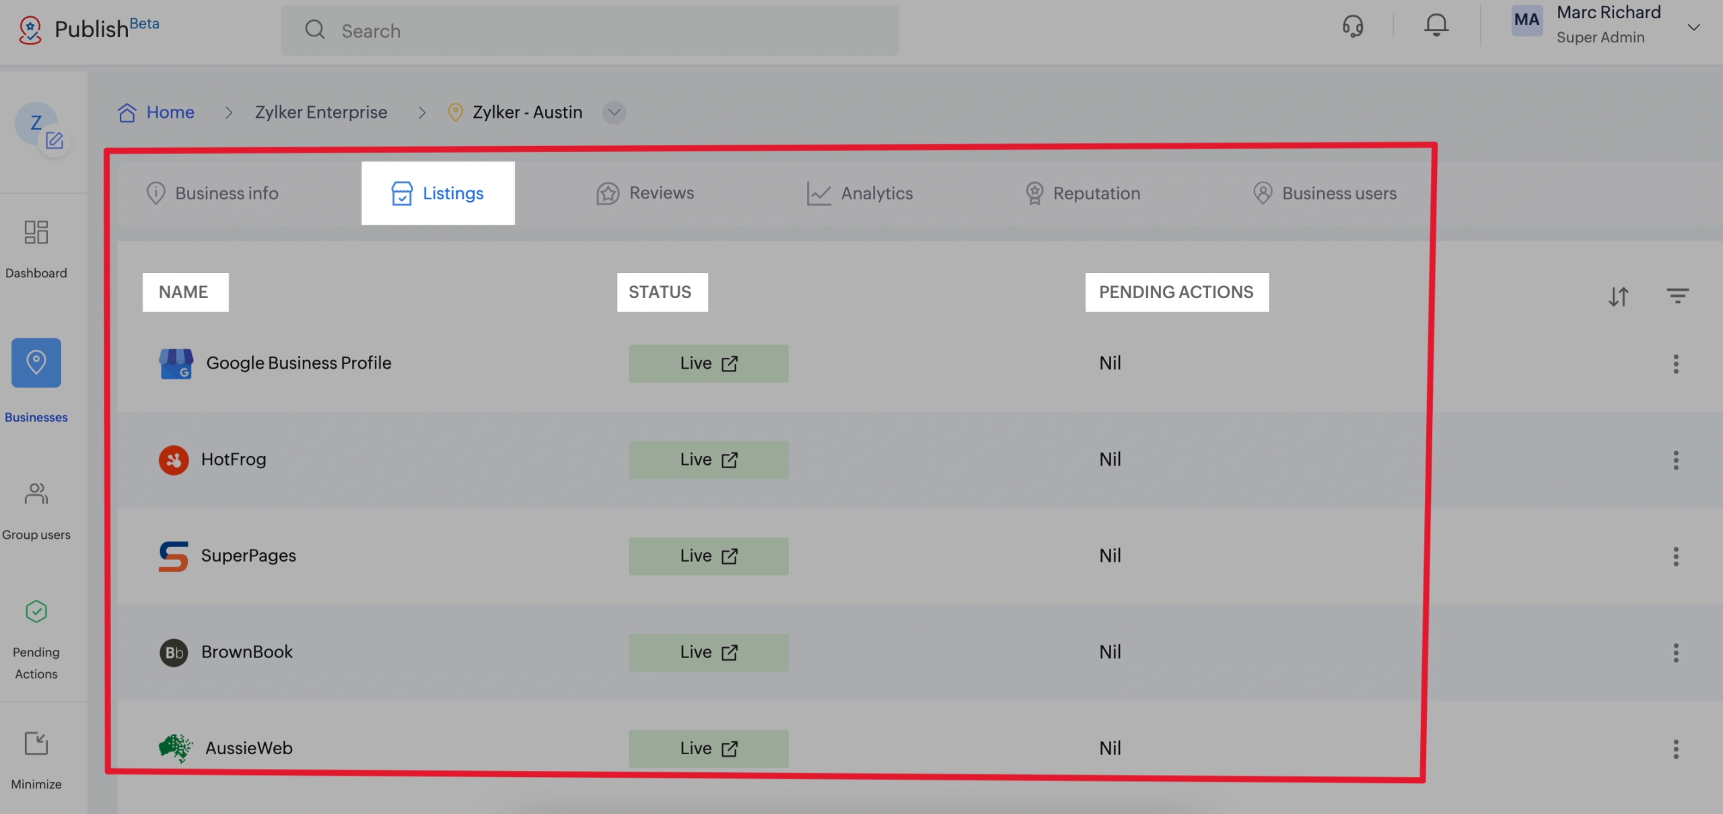Click the Z avatar edit icon
The height and width of the screenshot is (814, 1723).
pyautogui.click(x=55, y=141)
